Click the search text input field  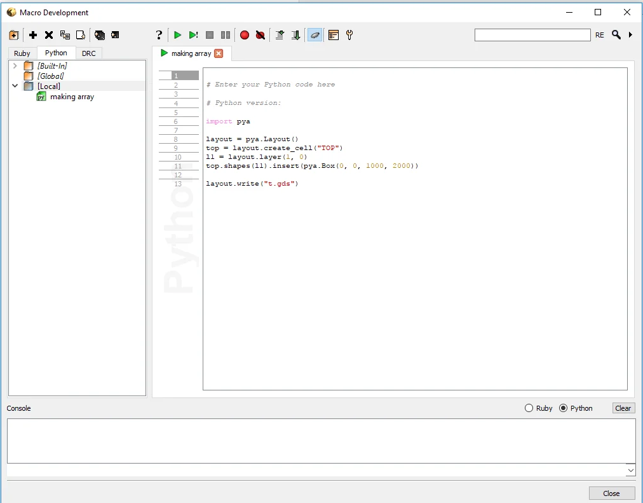(x=532, y=35)
